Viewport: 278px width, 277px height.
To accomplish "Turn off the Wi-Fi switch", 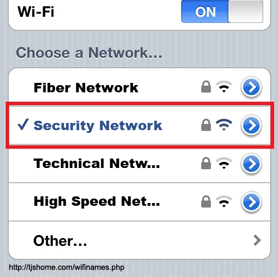I will (222, 11).
